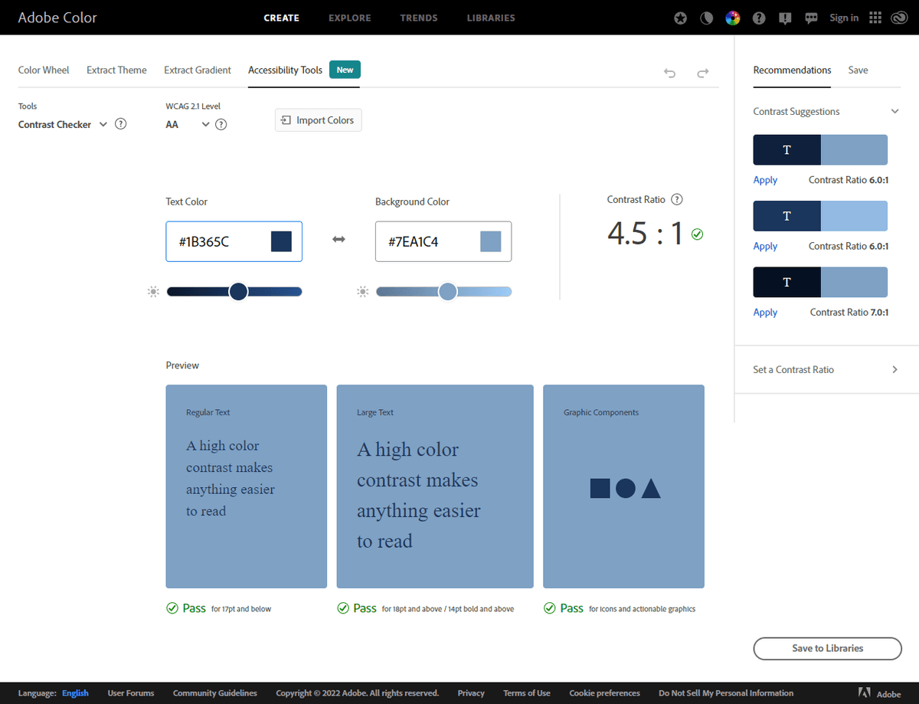
Task: Apply the 7.0:1 contrast suggestion
Action: 765,313
